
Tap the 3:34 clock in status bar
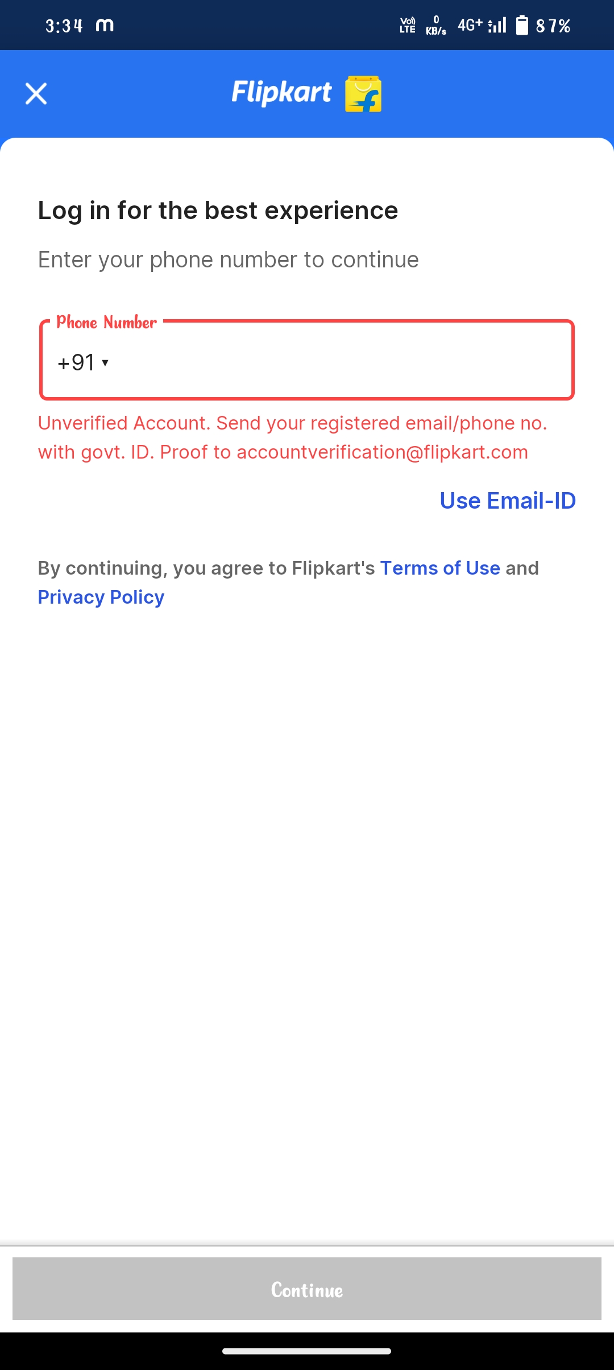pos(64,26)
